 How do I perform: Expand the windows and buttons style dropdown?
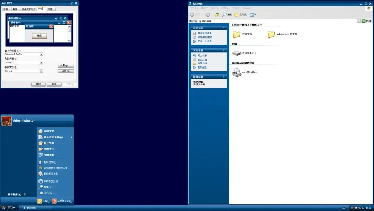pyautogui.click(x=41, y=54)
